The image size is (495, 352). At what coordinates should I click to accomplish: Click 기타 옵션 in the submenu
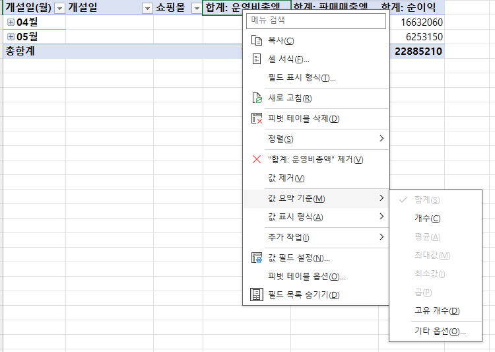click(440, 332)
